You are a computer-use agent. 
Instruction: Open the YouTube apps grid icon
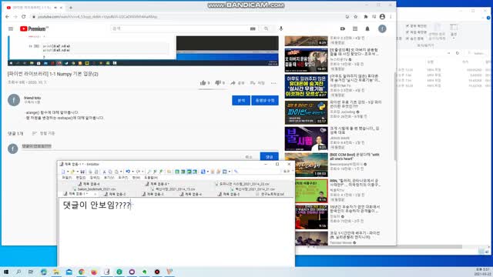coord(355,28)
